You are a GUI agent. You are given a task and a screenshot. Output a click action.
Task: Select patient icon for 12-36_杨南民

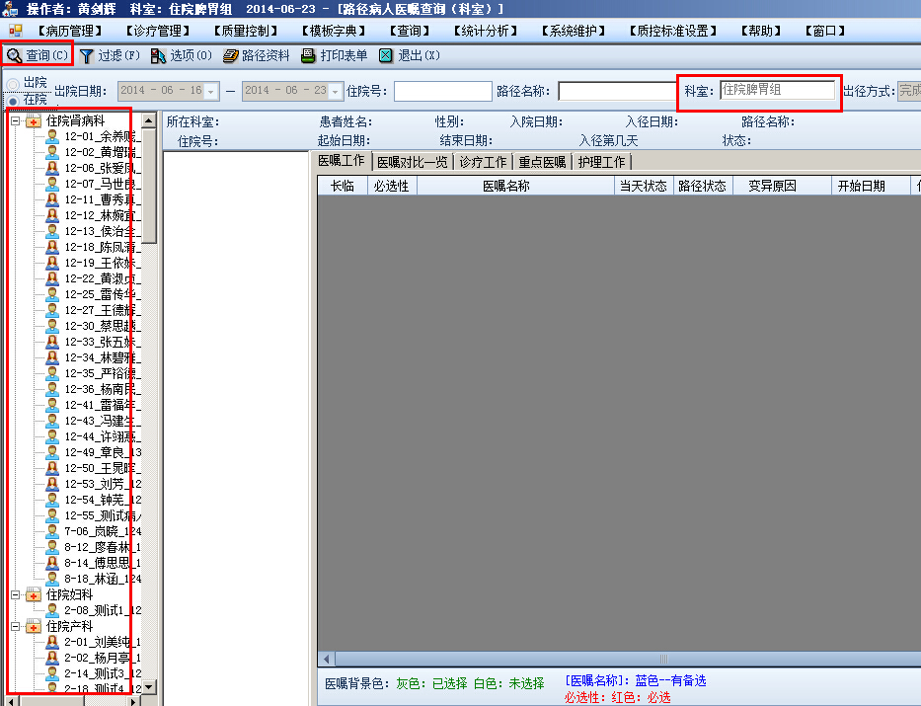[x=52, y=389]
